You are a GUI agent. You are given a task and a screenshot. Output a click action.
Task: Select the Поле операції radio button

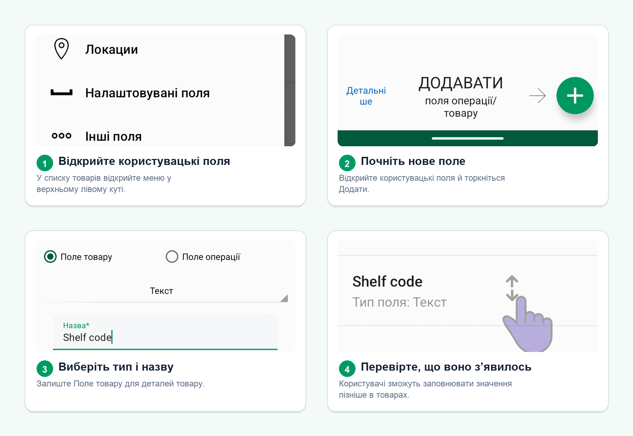pos(172,257)
